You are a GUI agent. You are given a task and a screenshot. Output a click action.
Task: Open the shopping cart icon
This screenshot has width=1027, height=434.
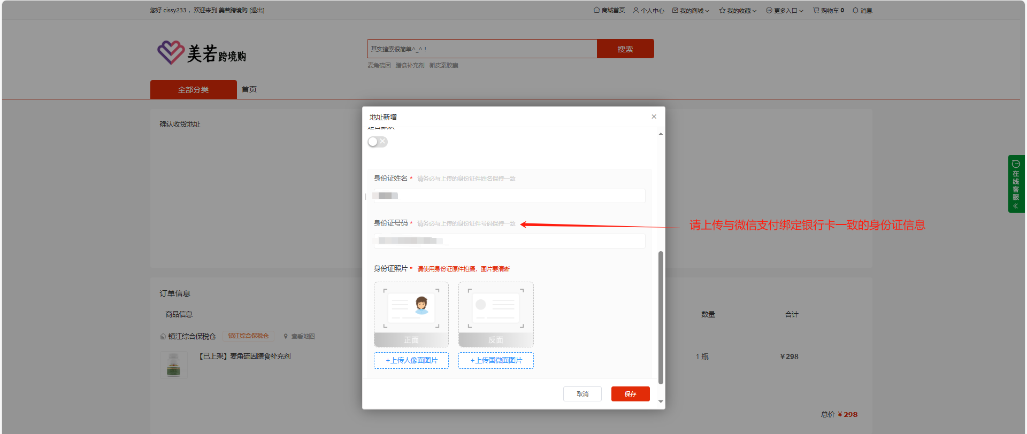pos(816,10)
